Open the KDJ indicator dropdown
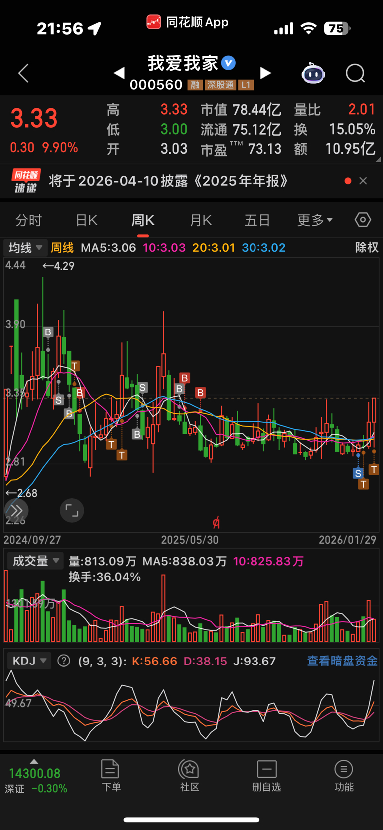Image resolution: width=383 pixels, height=830 pixels. 29,661
